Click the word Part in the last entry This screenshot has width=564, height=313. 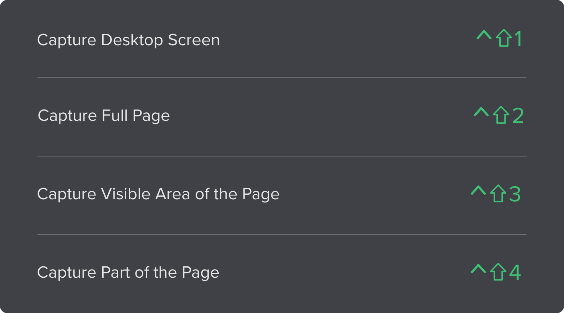tap(116, 272)
